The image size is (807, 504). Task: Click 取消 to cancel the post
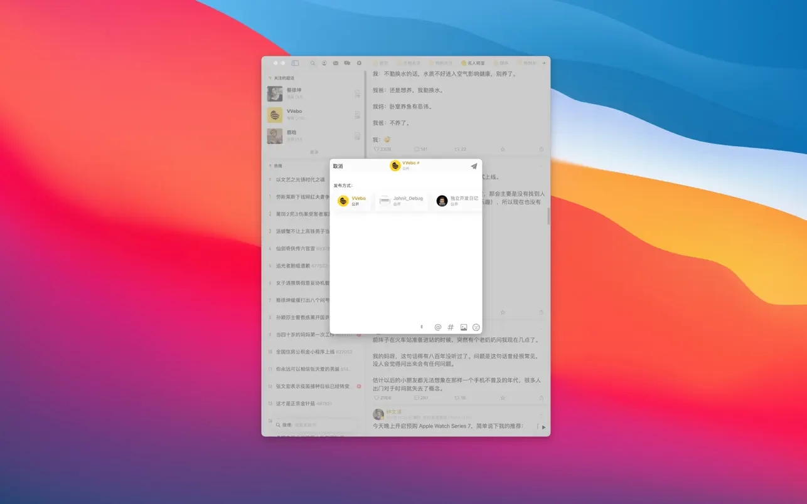tap(338, 166)
